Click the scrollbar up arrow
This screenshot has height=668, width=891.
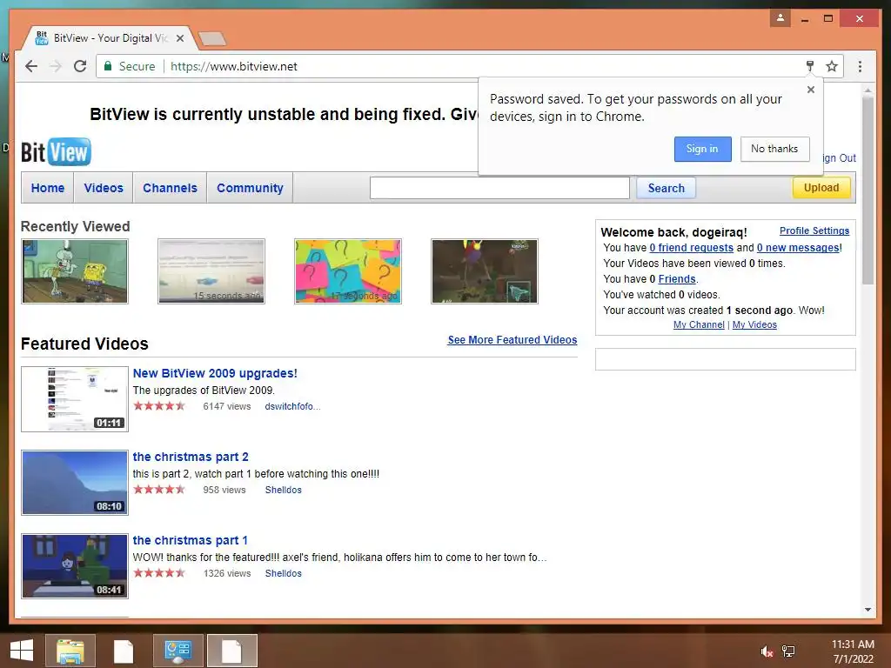(x=868, y=90)
